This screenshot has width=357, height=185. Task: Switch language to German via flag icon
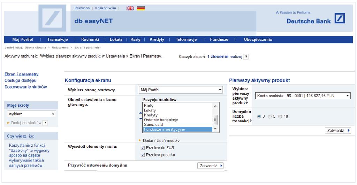[x=141, y=8]
